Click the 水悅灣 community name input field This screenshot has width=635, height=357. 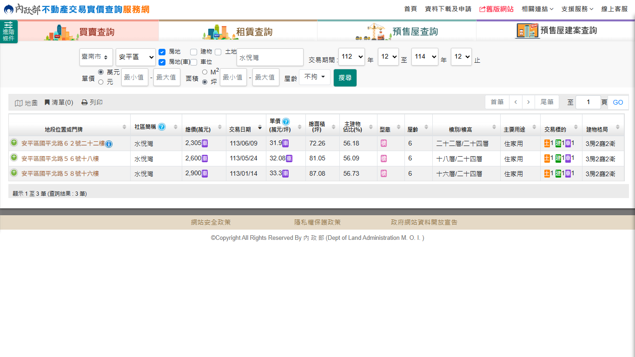click(x=270, y=58)
